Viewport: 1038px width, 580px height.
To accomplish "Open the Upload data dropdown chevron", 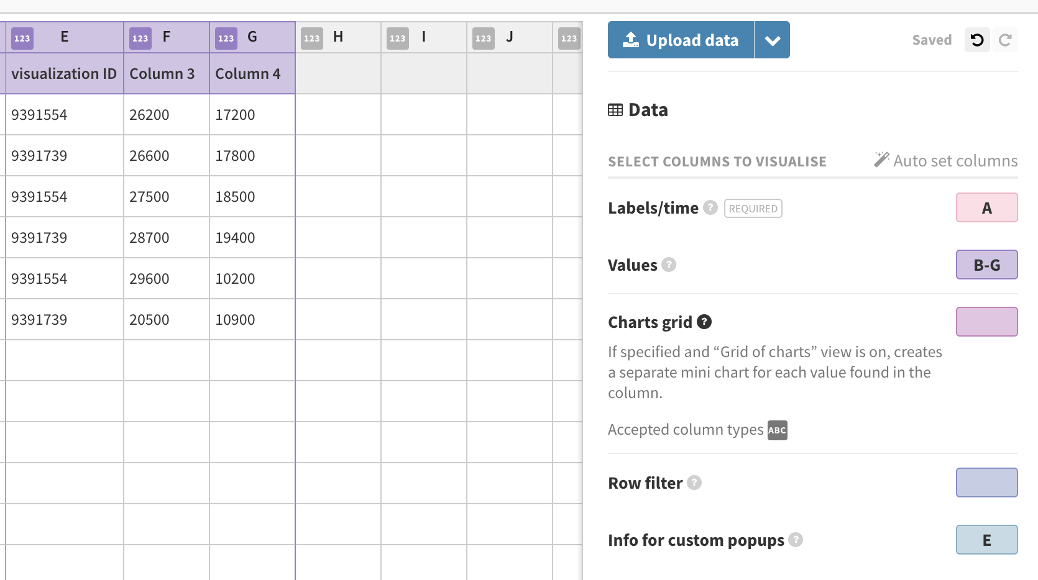I will (772, 39).
